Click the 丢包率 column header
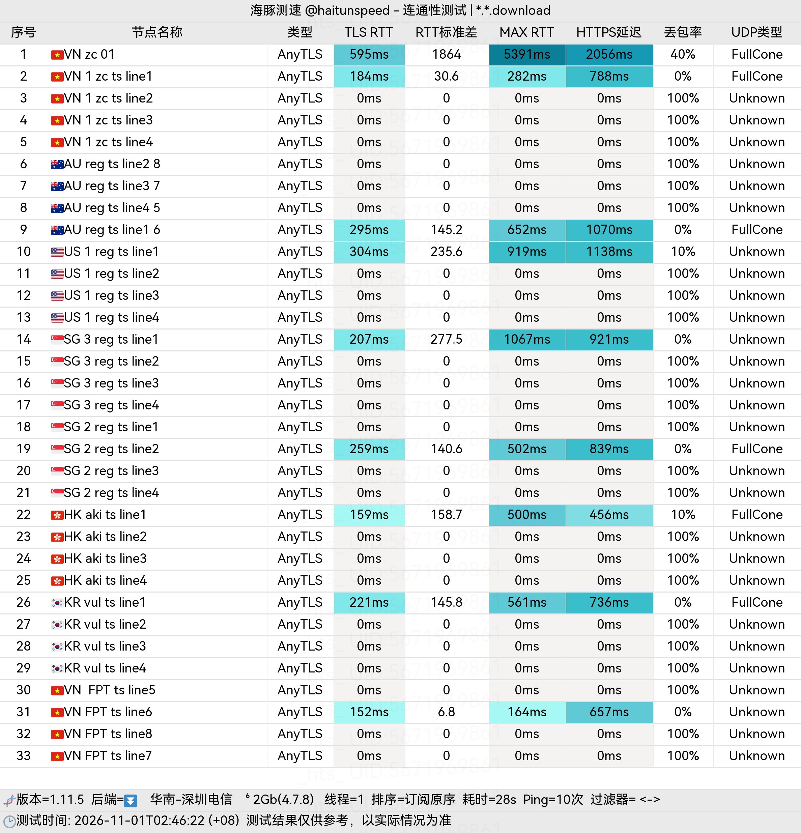The image size is (801, 833). (683, 32)
